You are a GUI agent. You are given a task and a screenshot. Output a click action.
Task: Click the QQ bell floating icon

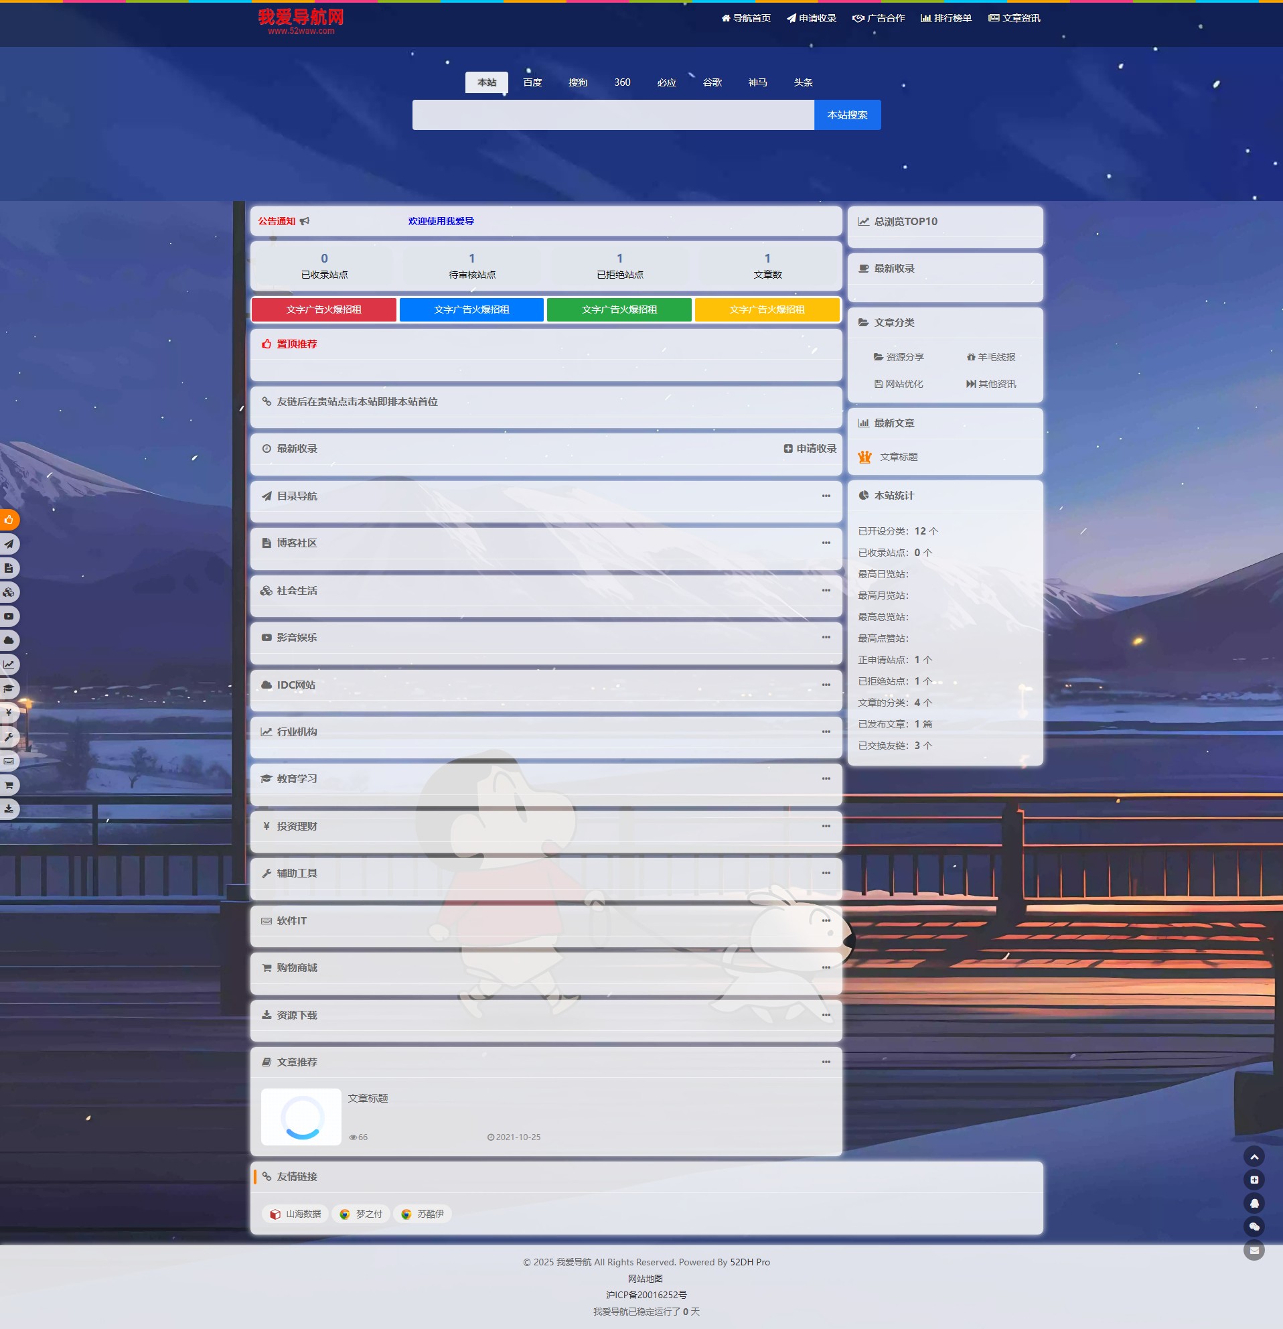(x=1254, y=1203)
